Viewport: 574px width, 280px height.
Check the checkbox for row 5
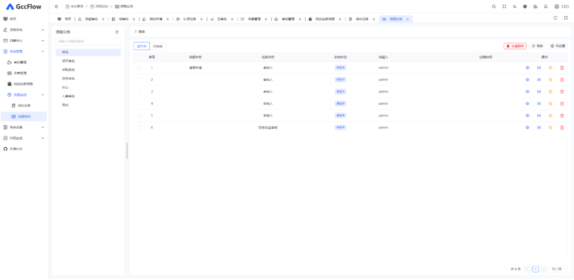pyautogui.click(x=139, y=116)
